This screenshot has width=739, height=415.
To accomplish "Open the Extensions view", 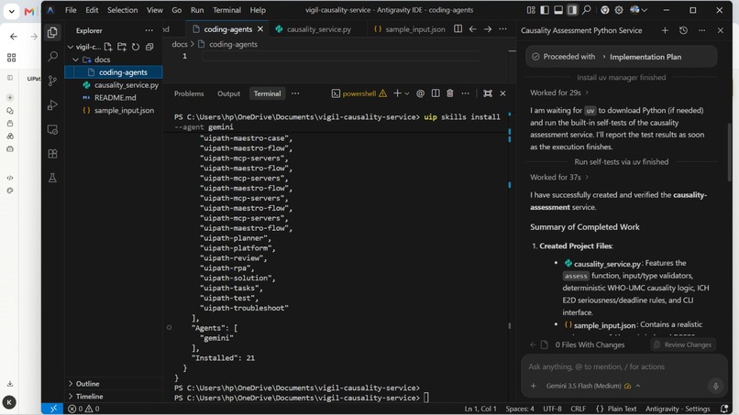I will click(52, 154).
